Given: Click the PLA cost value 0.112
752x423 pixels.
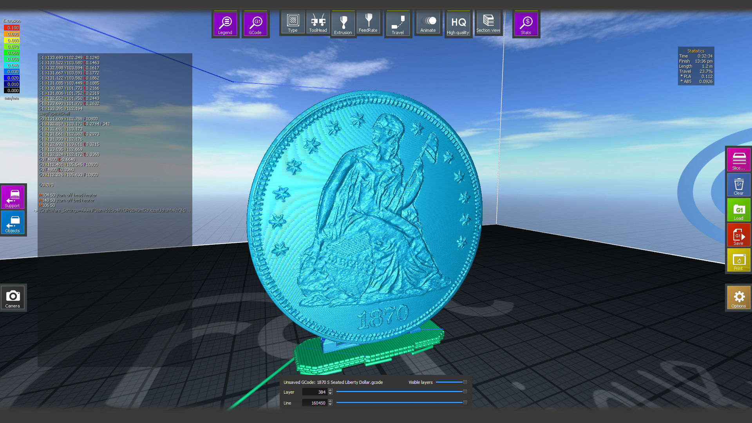Looking at the screenshot, I should pos(707,76).
